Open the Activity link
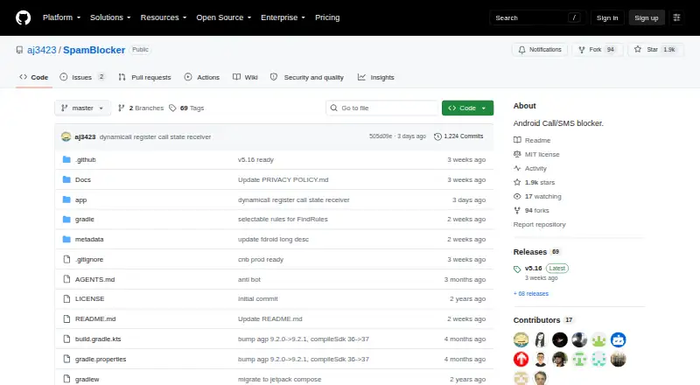The height and width of the screenshot is (385, 700). pyautogui.click(x=530, y=168)
